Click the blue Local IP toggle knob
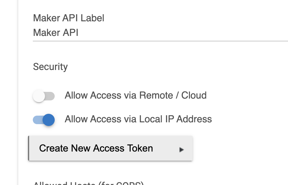This screenshot has width=288, height=185. 49,120
